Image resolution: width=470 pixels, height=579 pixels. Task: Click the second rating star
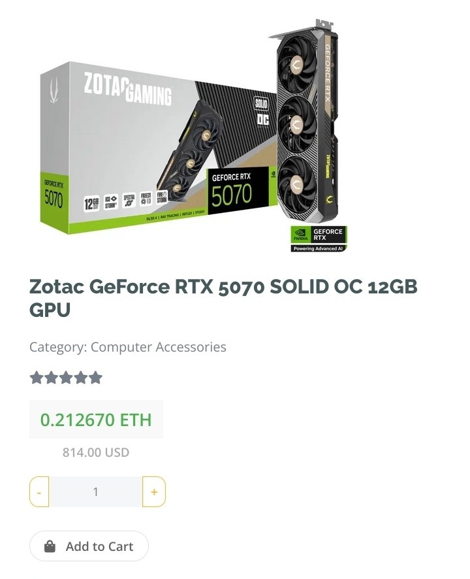point(52,378)
